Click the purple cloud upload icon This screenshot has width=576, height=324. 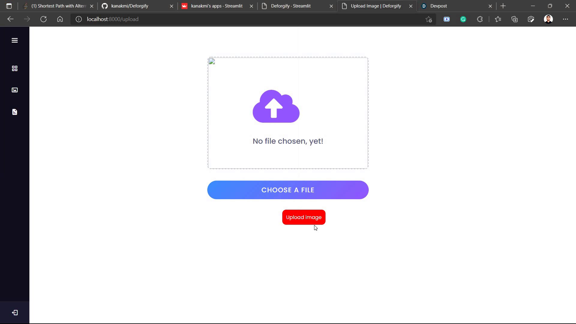276,106
